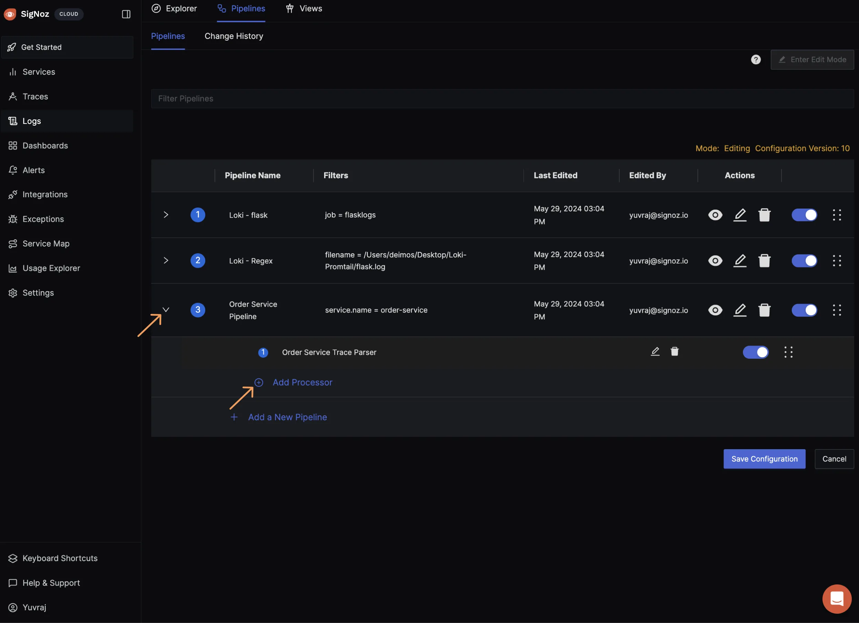The width and height of the screenshot is (859, 623).
Task: Collapse the Order Service Pipeline row
Action: point(166,310)
